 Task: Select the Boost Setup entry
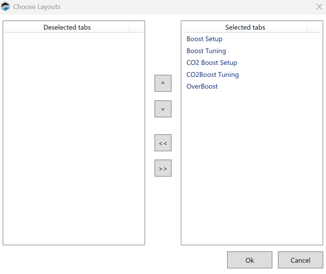coord(204,39)
